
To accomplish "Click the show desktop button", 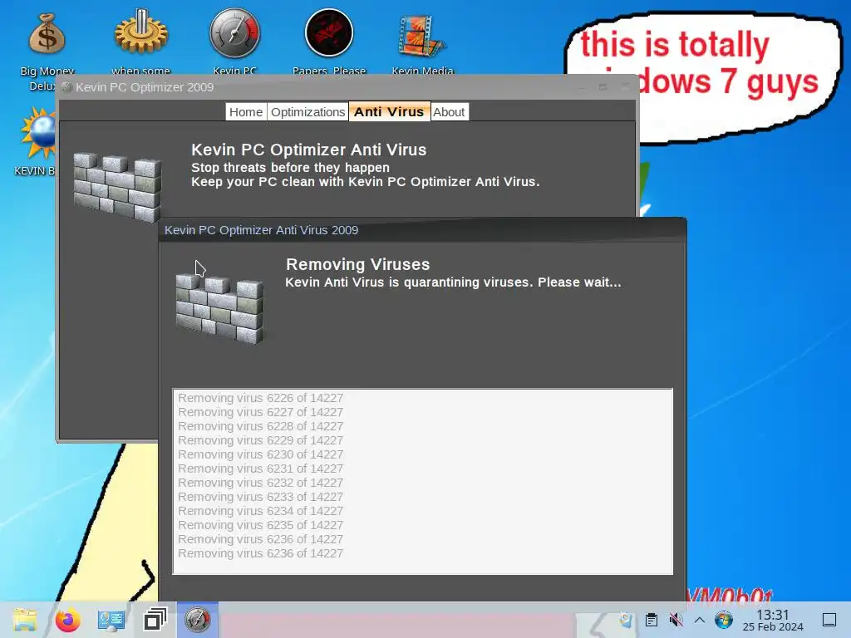I will [x=829, y=620].
